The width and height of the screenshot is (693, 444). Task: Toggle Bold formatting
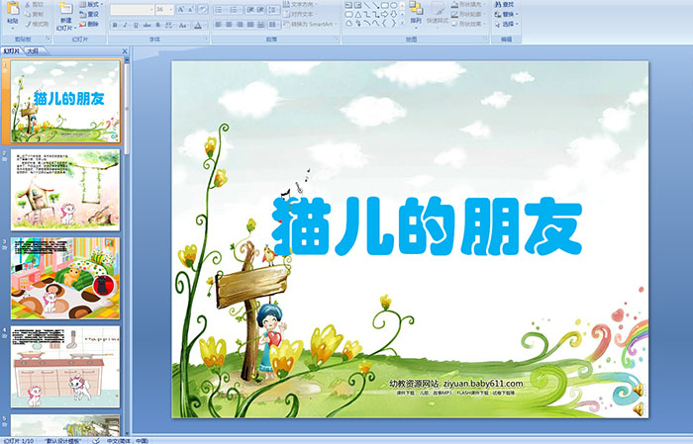tap(114, 25)
